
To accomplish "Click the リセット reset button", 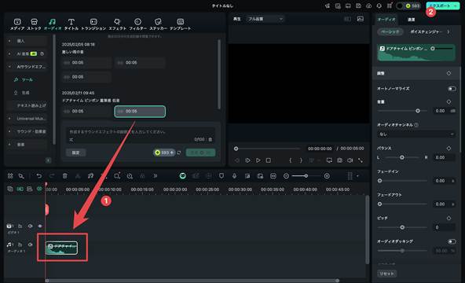I will [386, 274].
